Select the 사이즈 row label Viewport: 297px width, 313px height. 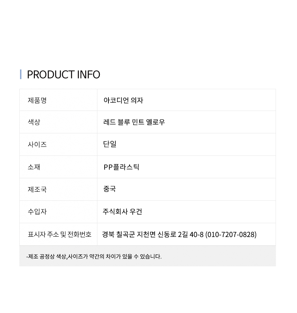point(37,144)
